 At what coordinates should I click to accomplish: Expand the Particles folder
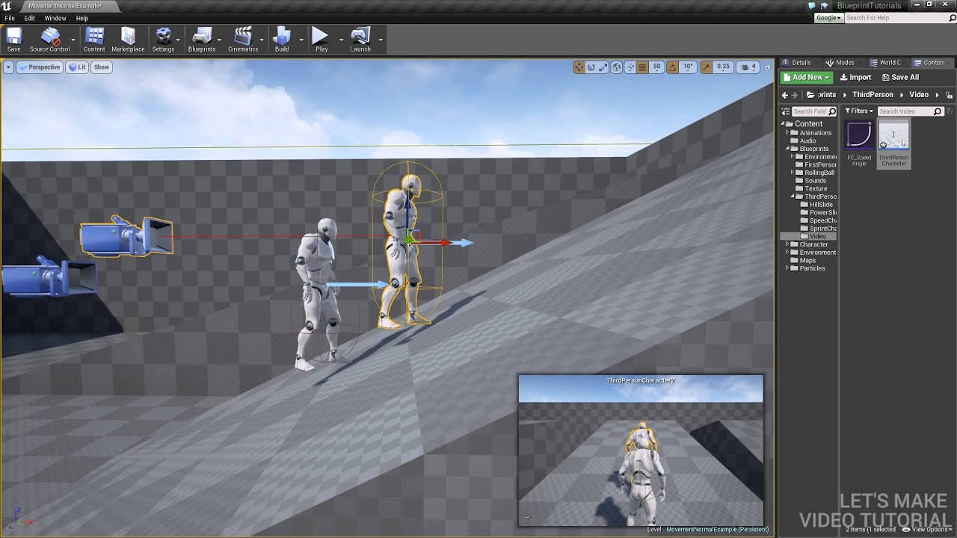pyautogui.click(x=787, y=268)
